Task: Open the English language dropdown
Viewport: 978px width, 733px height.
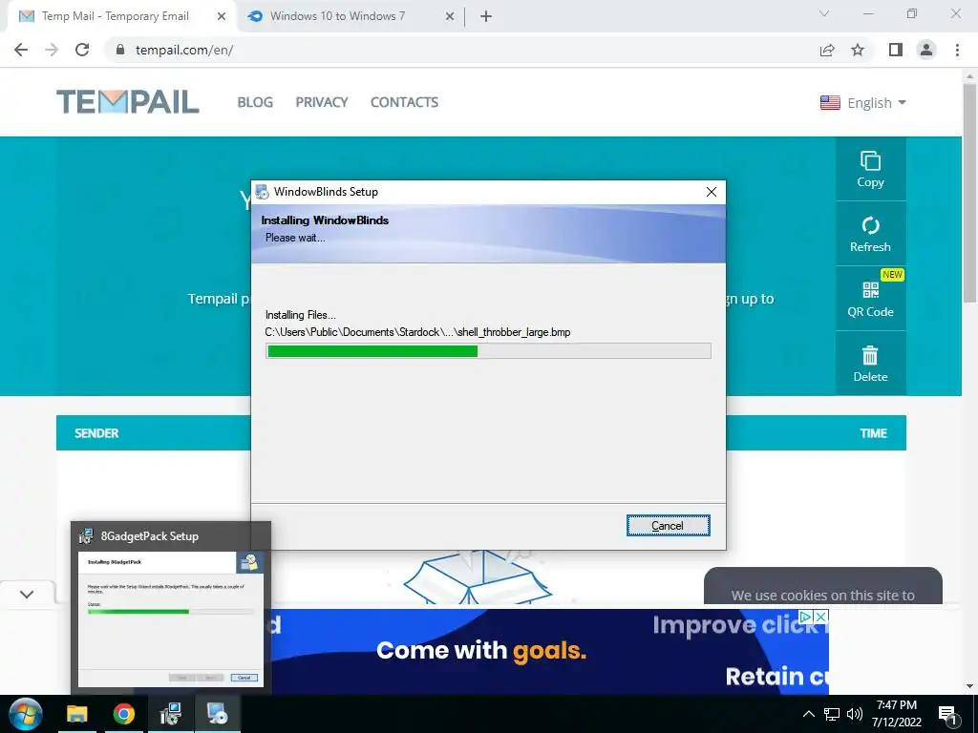Action: [863, 103]
